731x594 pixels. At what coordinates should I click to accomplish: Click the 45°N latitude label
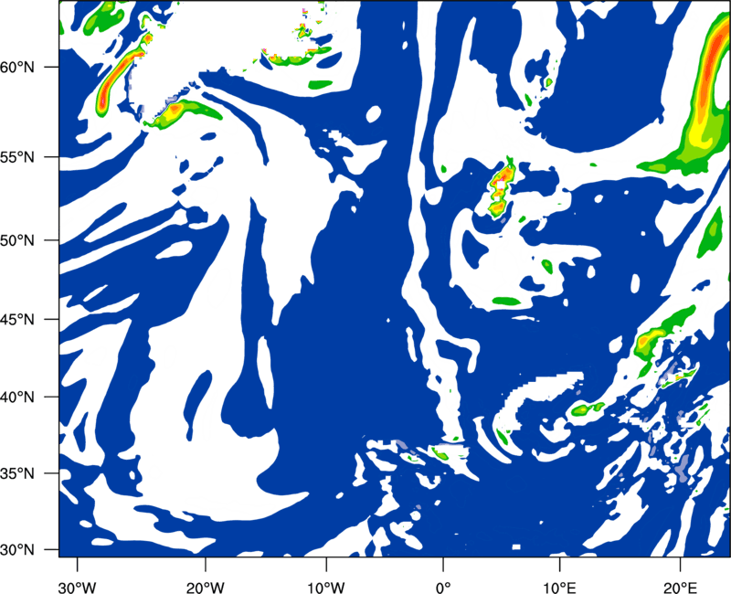click(17, 319)
